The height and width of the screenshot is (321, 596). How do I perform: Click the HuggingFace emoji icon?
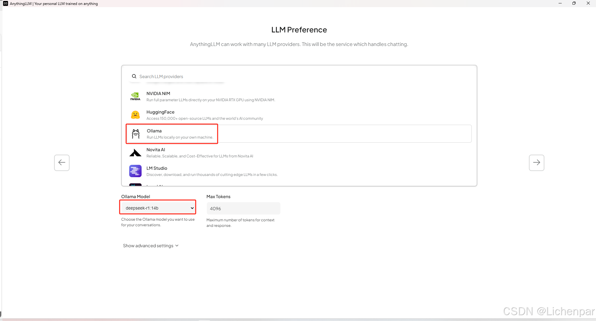click(x=135, y=115)
